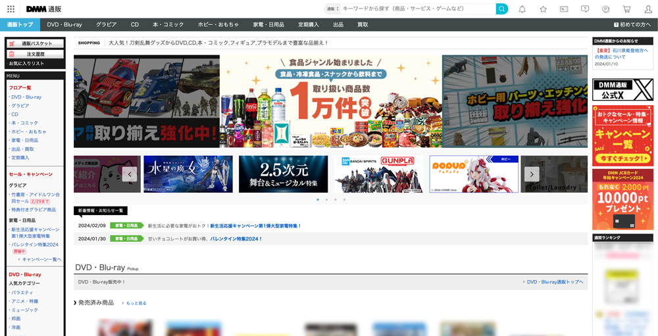Open sidebar category バラエティ
The width and height of the screenshot is (658, 336).
click(22, 293)
